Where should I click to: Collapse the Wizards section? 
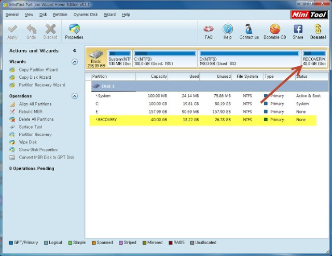tap(75, 62)
